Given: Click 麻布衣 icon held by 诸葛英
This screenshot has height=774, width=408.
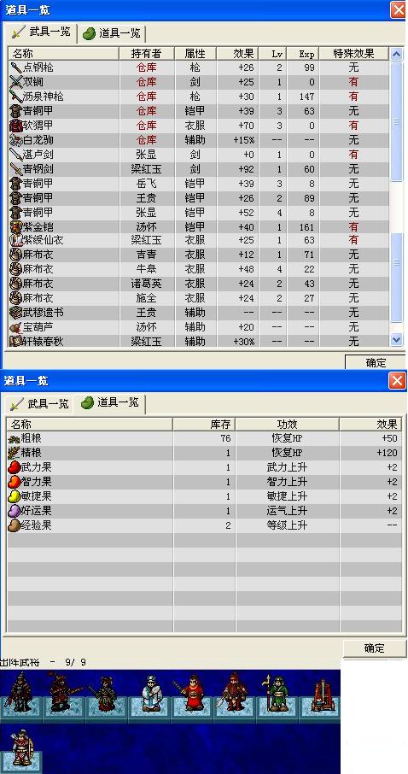Looking at the screenshot, I should [x=15, y=284].
